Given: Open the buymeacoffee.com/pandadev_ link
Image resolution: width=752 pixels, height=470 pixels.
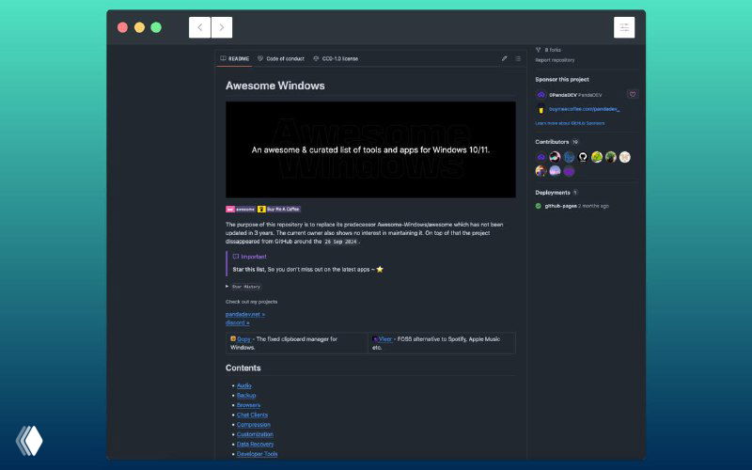Looking at the screenshot, I should (584, 109).
